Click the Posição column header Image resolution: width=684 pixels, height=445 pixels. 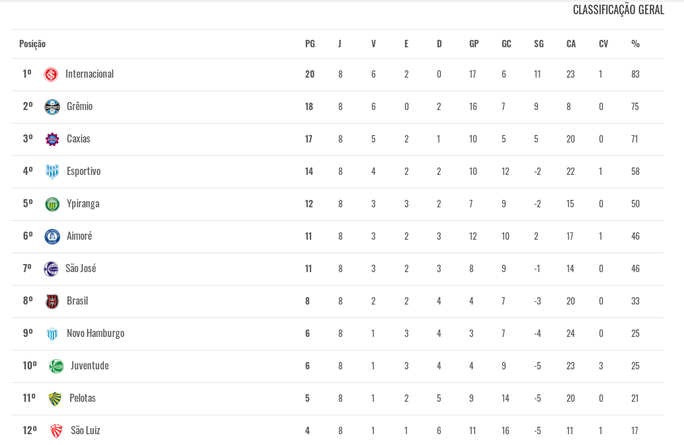(32, 44)
